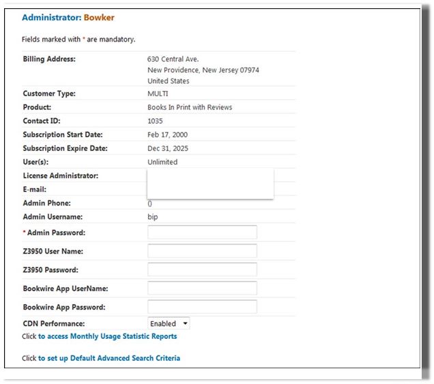Select the User(s) value Unlimited
Screen dimensions: 434x384
(162, 162)
